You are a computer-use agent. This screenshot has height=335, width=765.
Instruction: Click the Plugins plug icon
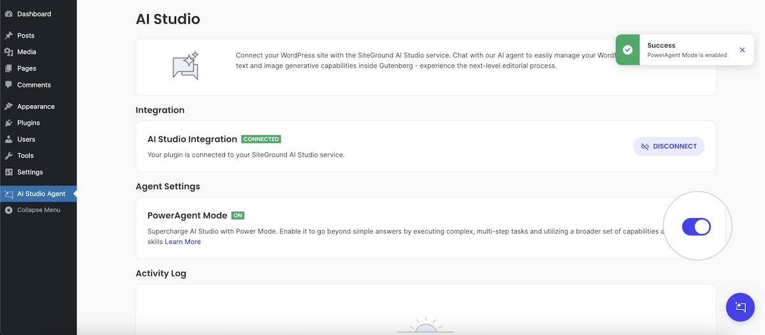coord(9,123)
